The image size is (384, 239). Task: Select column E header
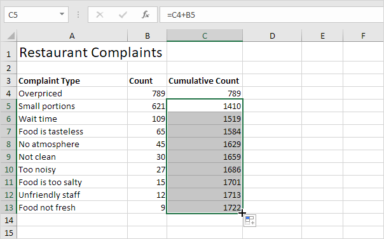pyautogui.click(x=322, y=36)
